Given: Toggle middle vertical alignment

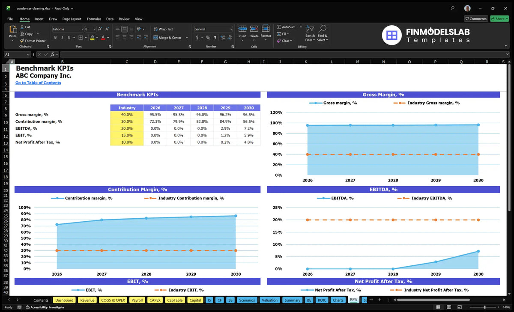Looking at the screenshot, I should (x=124, y=29).
